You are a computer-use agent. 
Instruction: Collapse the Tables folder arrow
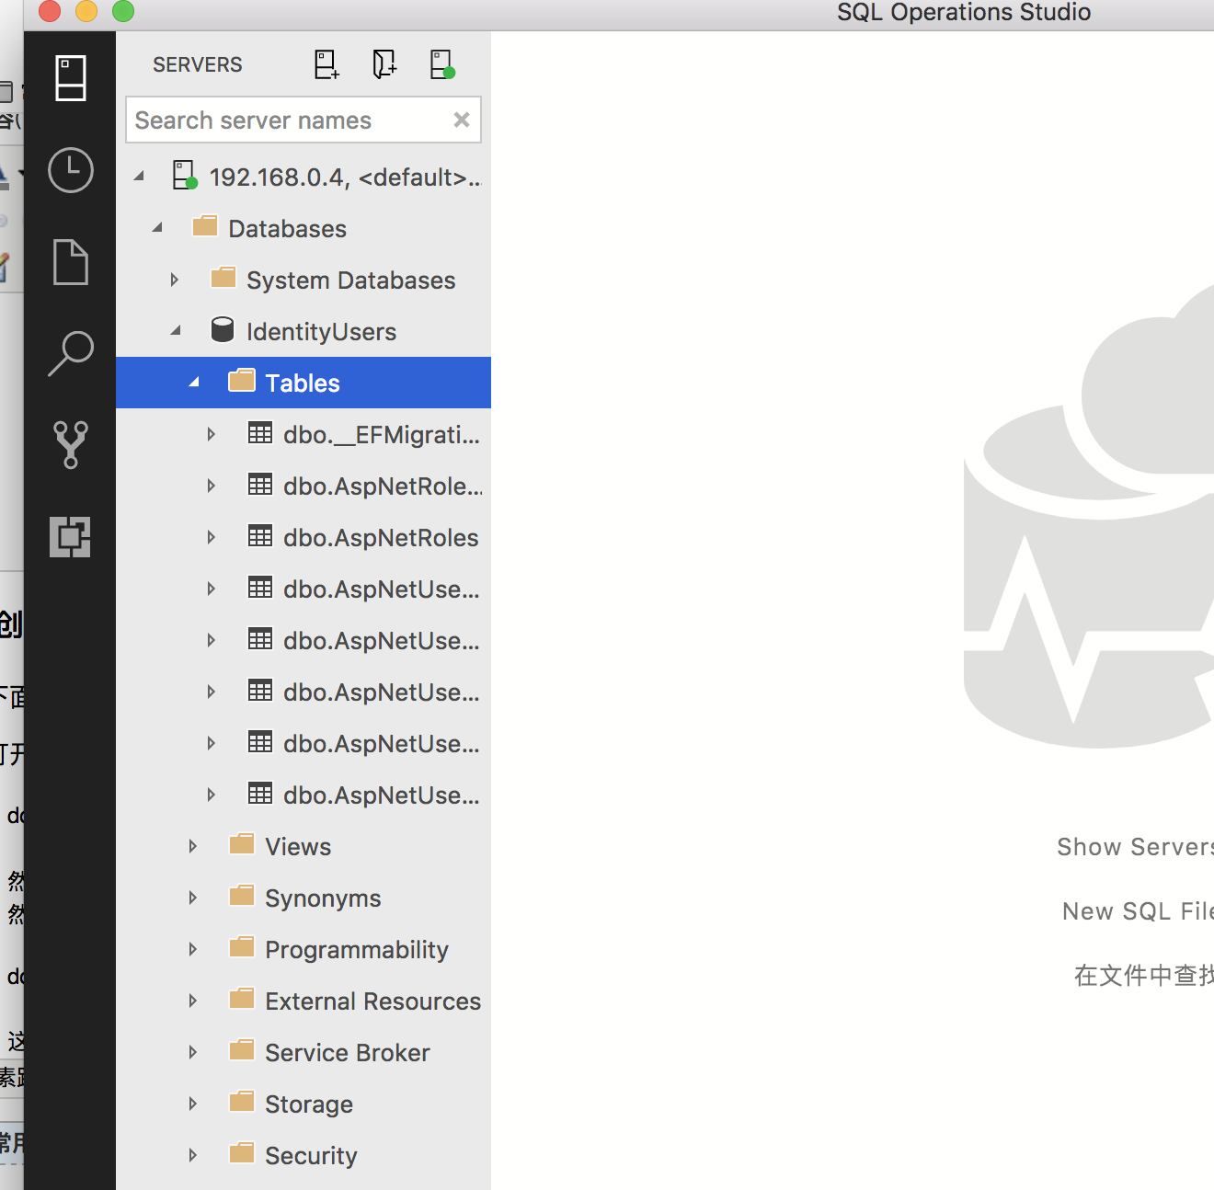pos(194,382)
